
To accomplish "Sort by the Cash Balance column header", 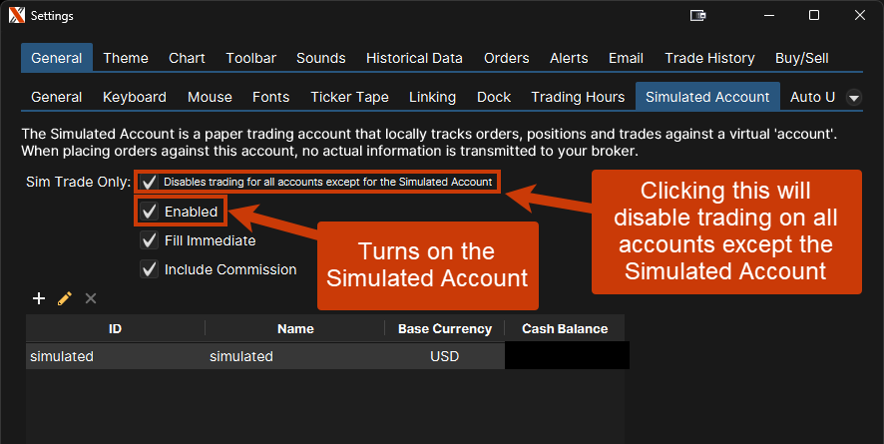I will [x=565, y=328].
